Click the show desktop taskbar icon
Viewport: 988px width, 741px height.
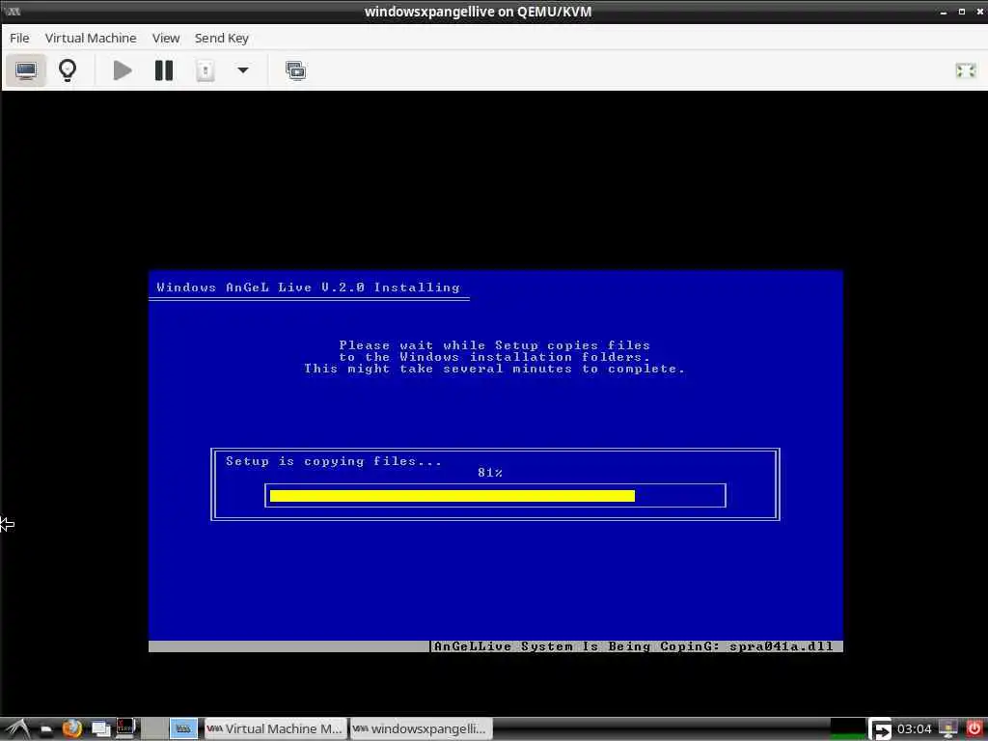100,729
